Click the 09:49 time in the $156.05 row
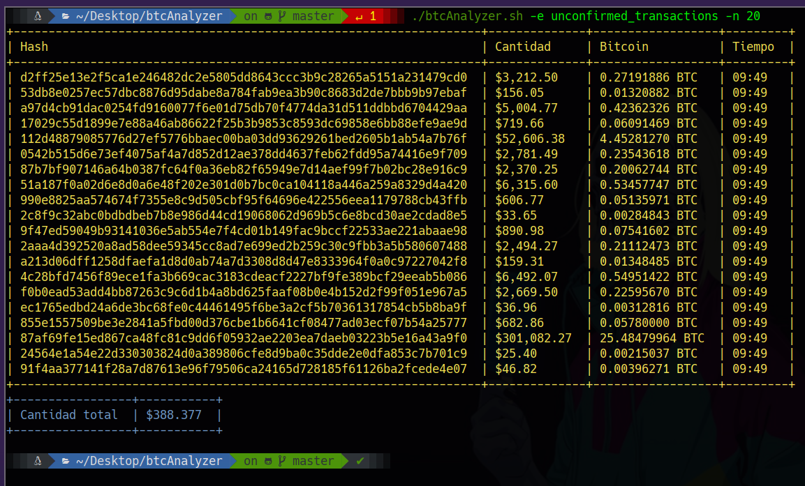 (750, 93)
